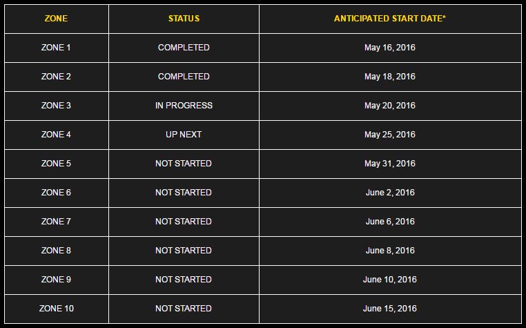The height and width of the screenshot is (328, 526).
Task: Select the ZONE 3 cell
Action: click(x=56, y=106)
